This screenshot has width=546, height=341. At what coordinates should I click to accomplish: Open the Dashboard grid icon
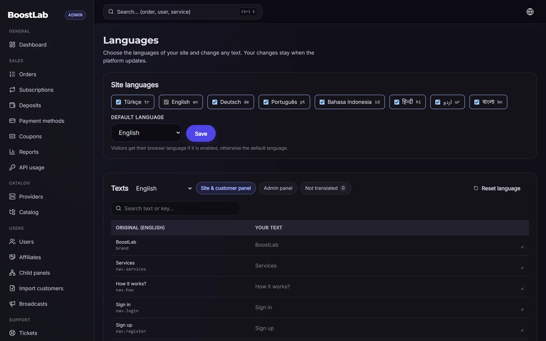12,45
